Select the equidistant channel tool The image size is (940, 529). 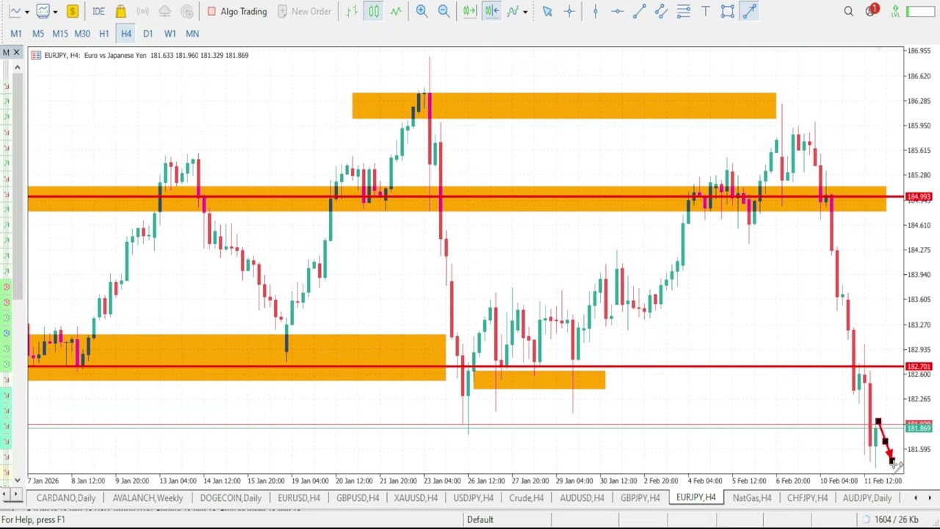tap(661, 11)
